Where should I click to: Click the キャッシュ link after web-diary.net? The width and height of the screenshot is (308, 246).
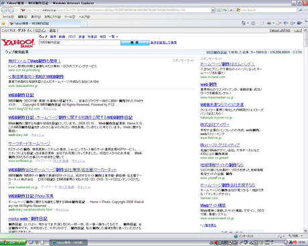[37, 135]
